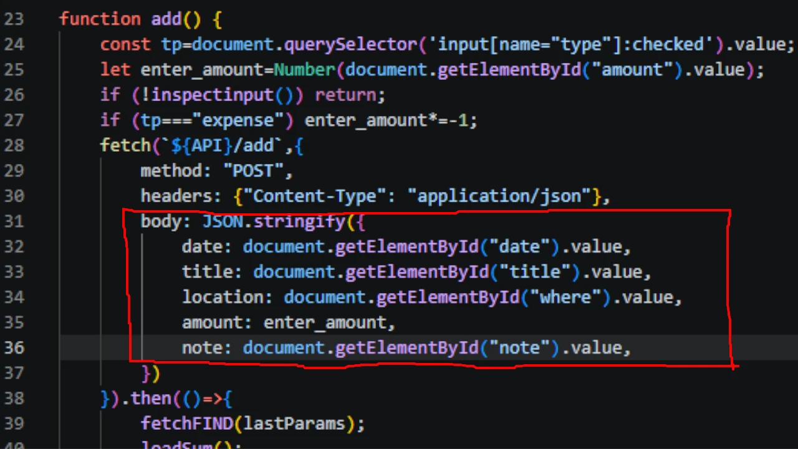Click the "title" id string on line 33

click(536, 272)
